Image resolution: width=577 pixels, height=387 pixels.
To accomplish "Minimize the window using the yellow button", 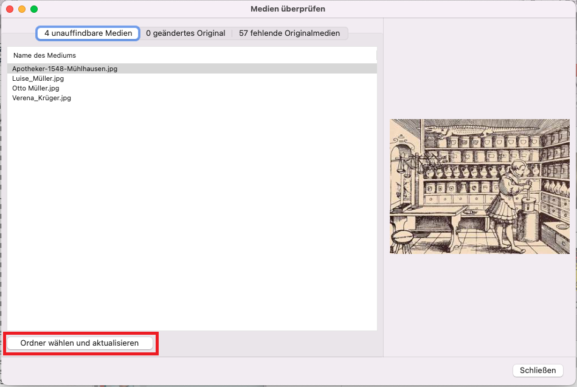I will click(22, 9).
